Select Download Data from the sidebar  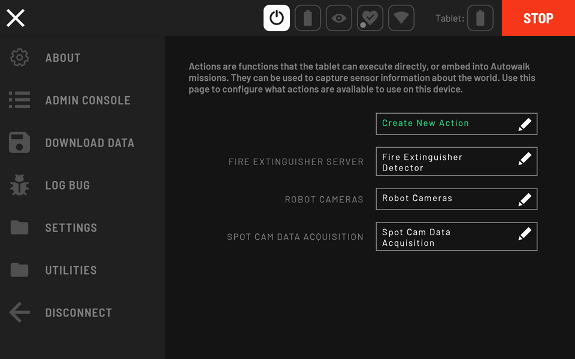(89, 143)
